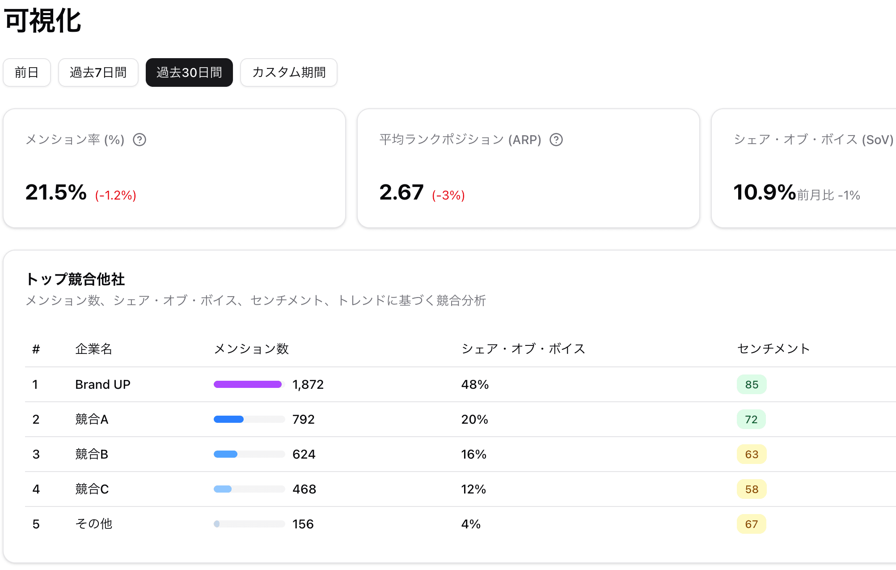Switch to the 過去7日間 period
The width and height of the screenshot is (896, 570).
pyautogui.click(x=98, y=72)
